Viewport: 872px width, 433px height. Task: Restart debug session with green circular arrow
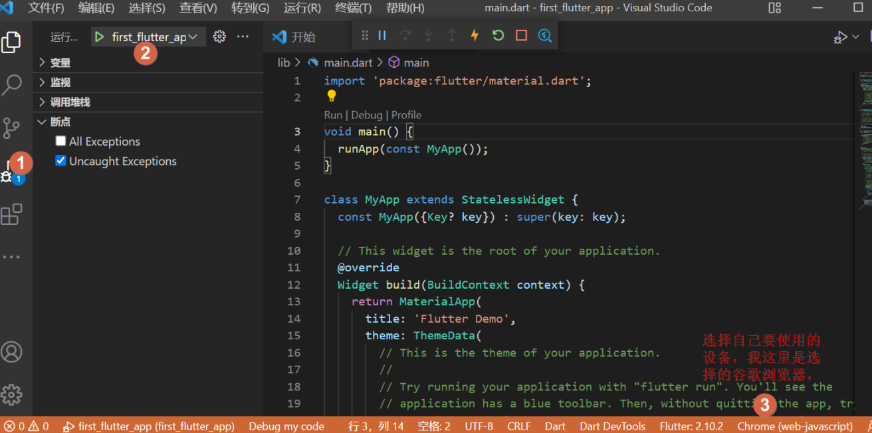[x=498, y=35]
